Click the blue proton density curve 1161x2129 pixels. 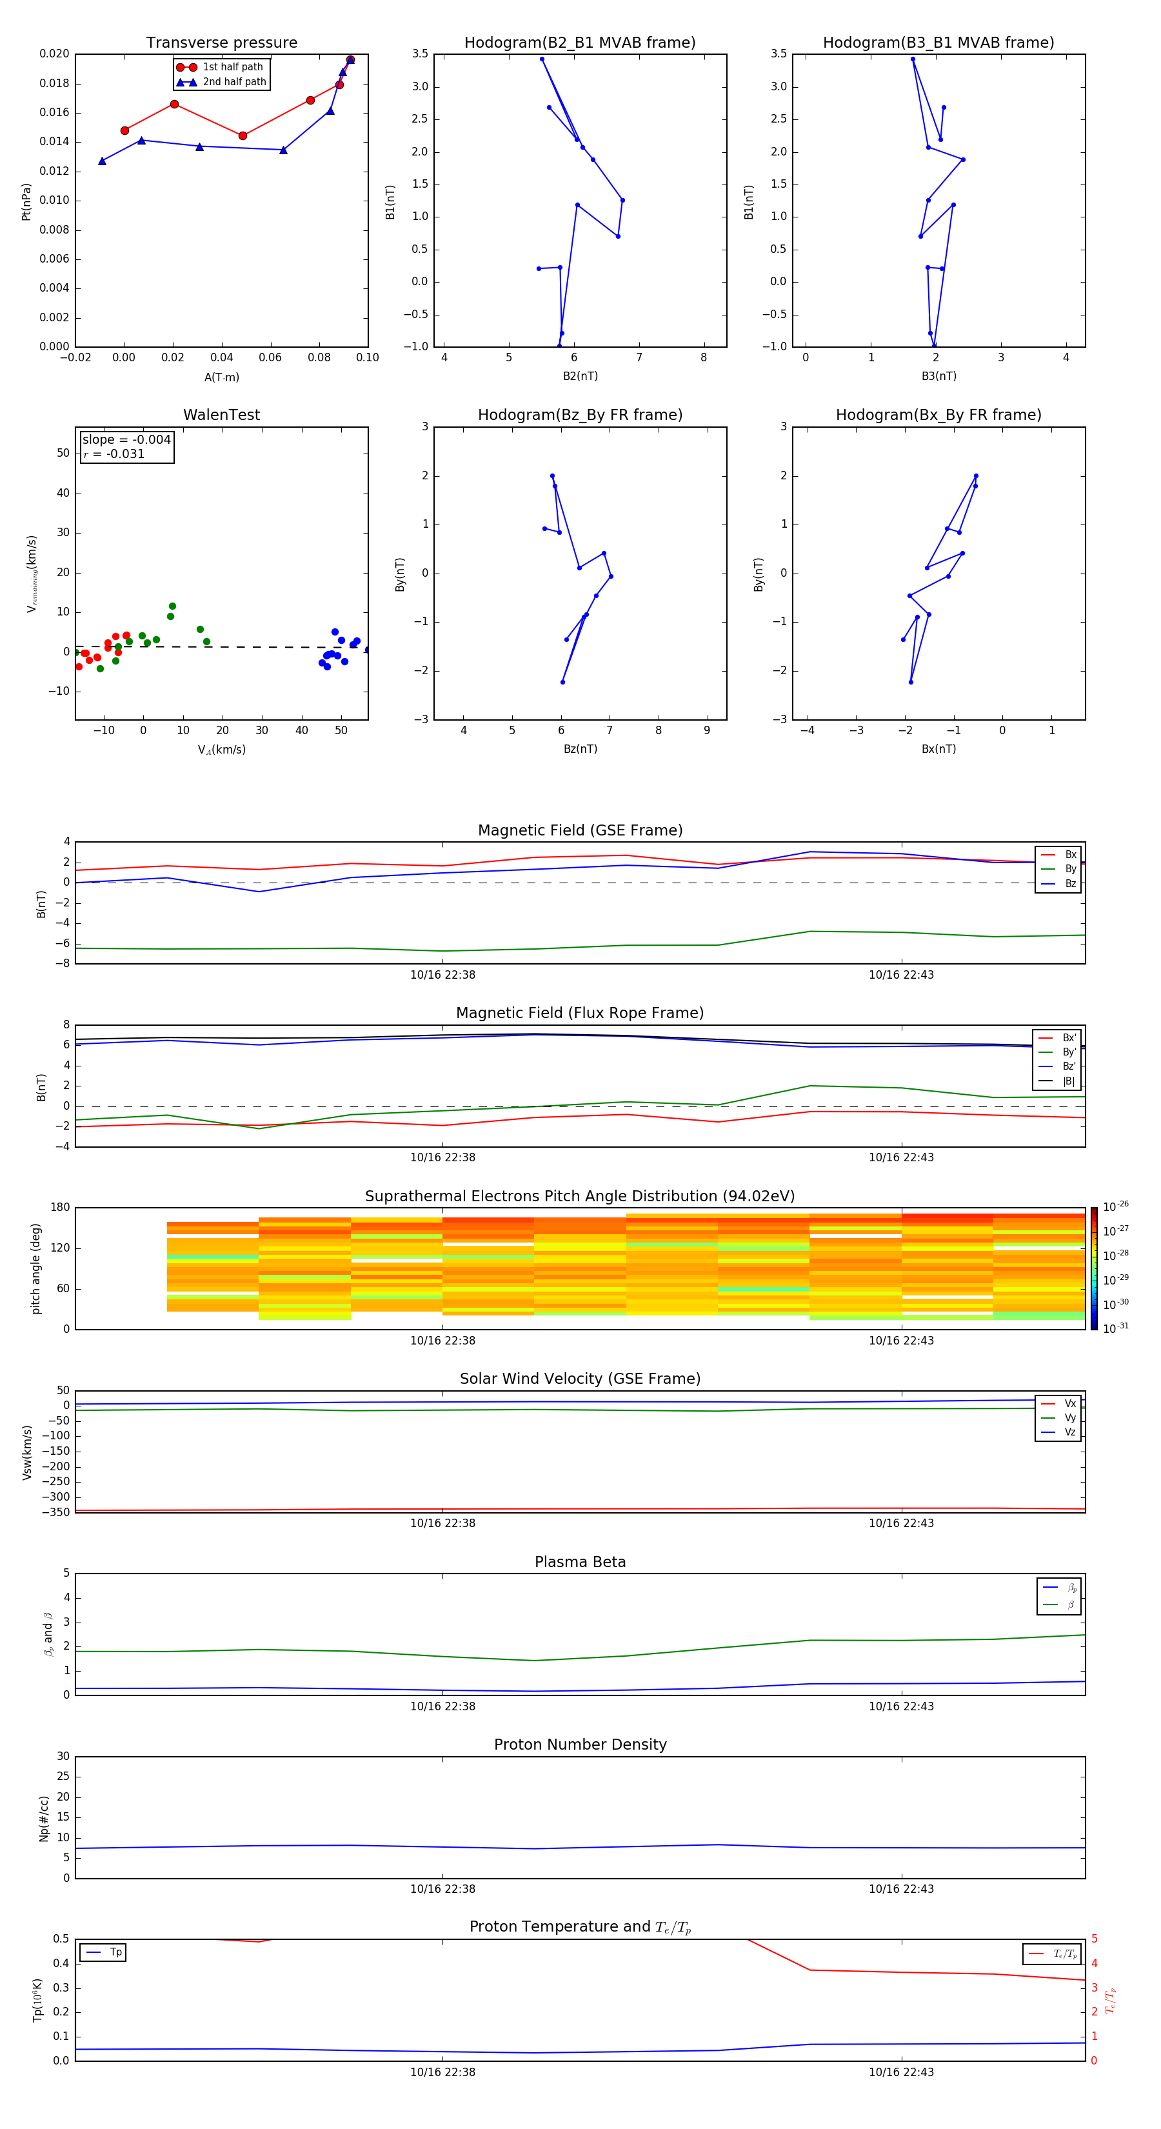pos(580,1847)
